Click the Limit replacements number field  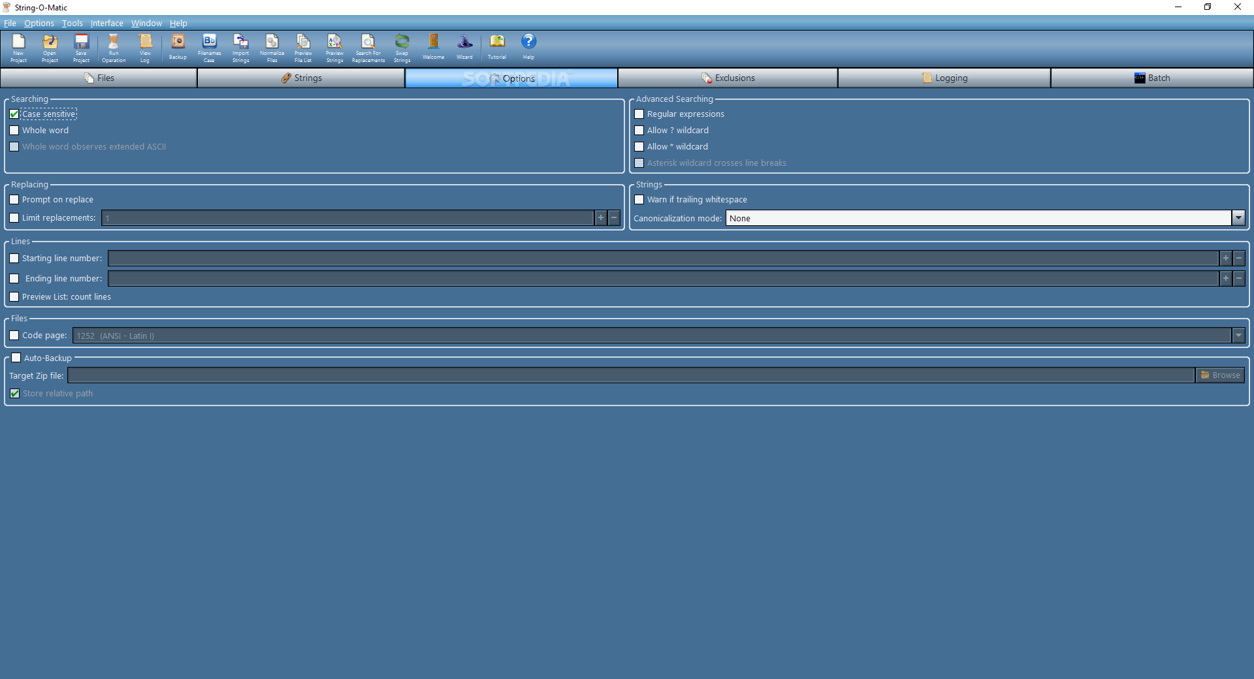(x=347, y=218)
